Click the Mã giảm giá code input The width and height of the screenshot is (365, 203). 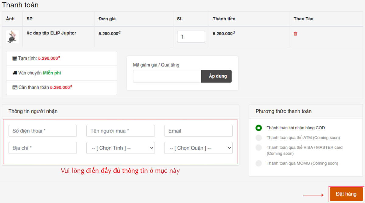pos(167,76)
